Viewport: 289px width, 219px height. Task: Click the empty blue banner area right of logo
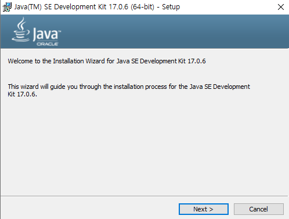tap(174, 31)
